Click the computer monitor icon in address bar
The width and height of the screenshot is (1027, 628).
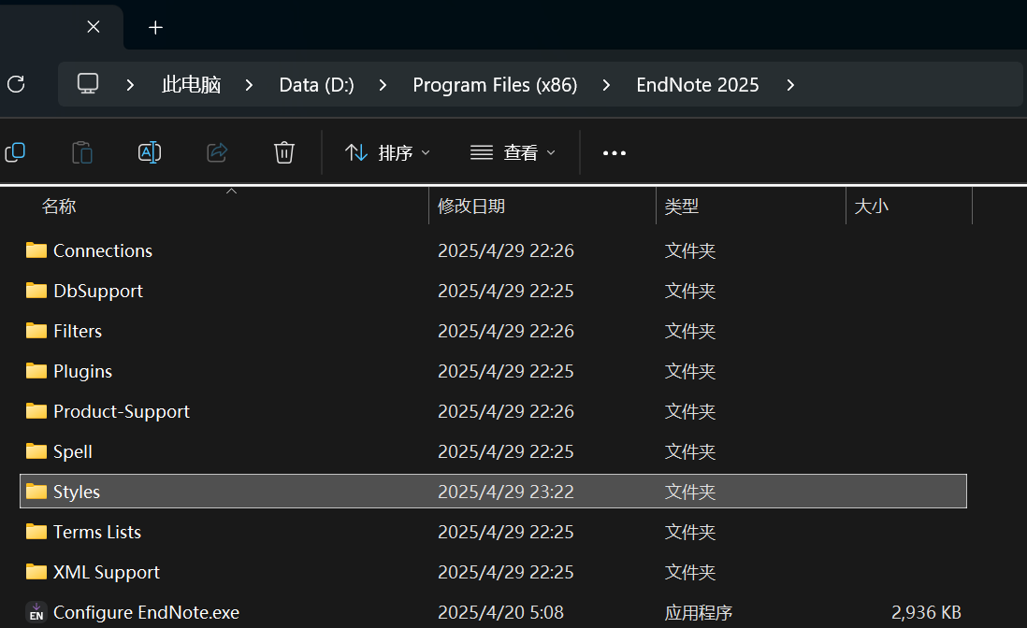88,84
